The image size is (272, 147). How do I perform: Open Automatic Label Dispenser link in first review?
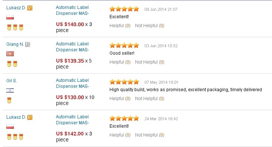[x=72, y=10]
